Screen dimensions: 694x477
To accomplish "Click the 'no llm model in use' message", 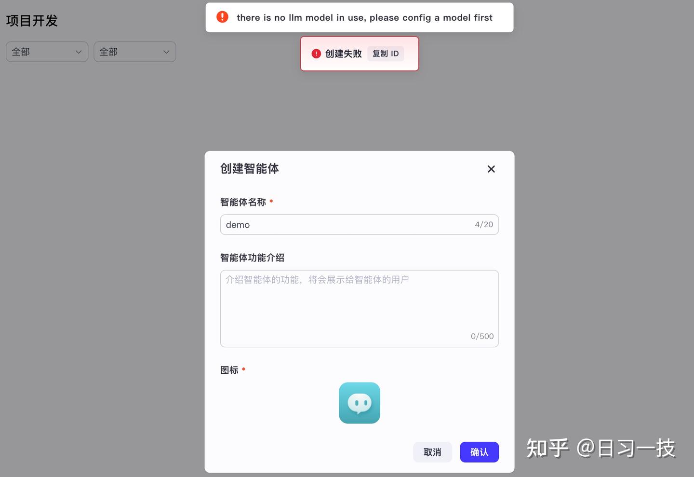I will point(364,18).
